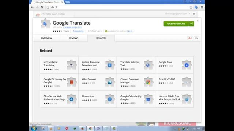Click the 'Google Calendar (by Google)' title
The image size is (234, 131).
(x=131, y=98)
